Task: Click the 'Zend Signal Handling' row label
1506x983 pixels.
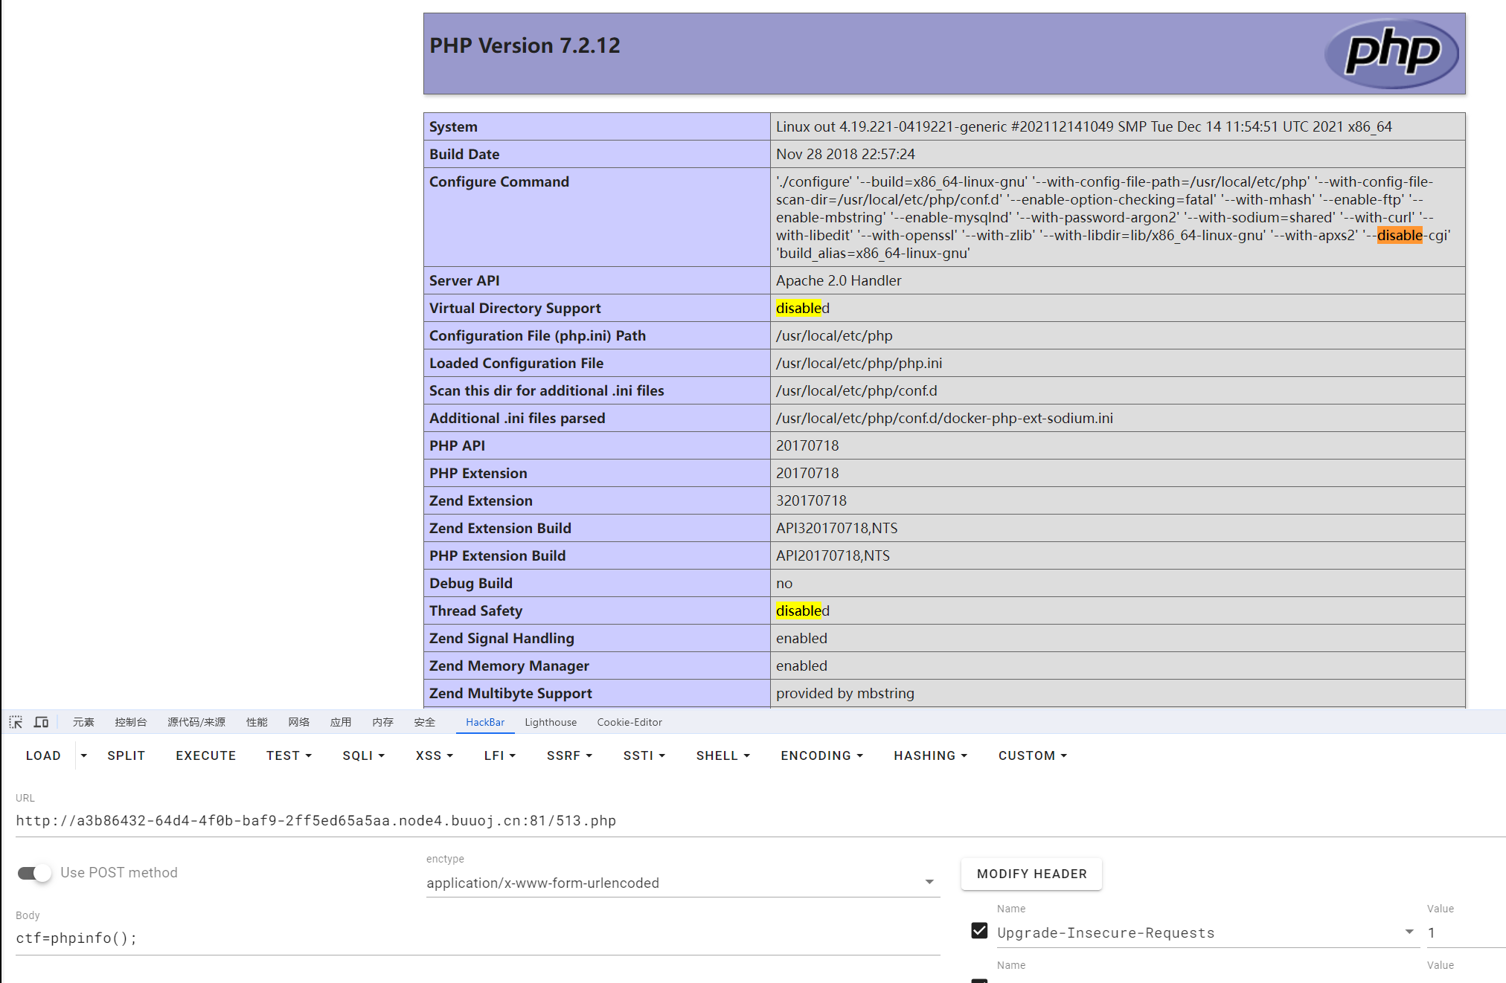Action: click(502, 638)
